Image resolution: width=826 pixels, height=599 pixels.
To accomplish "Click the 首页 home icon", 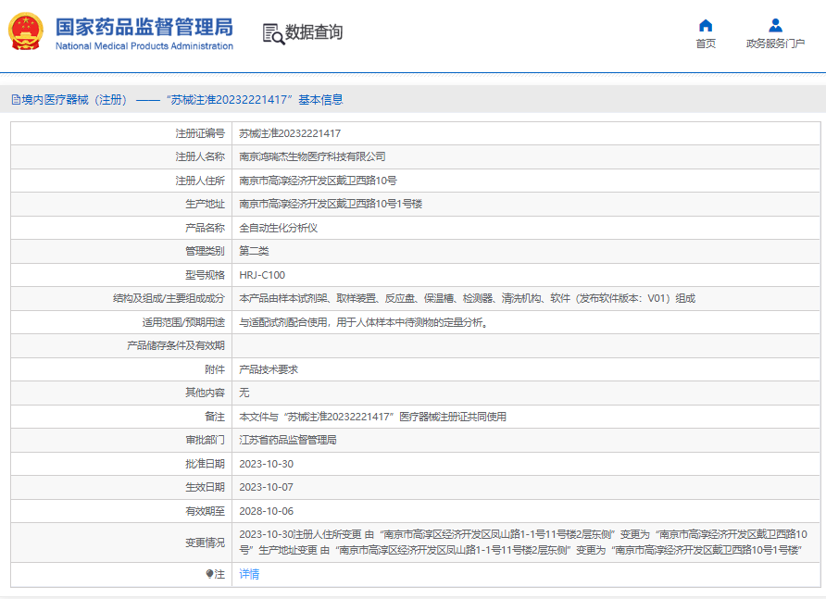I will tap(706, 25).
